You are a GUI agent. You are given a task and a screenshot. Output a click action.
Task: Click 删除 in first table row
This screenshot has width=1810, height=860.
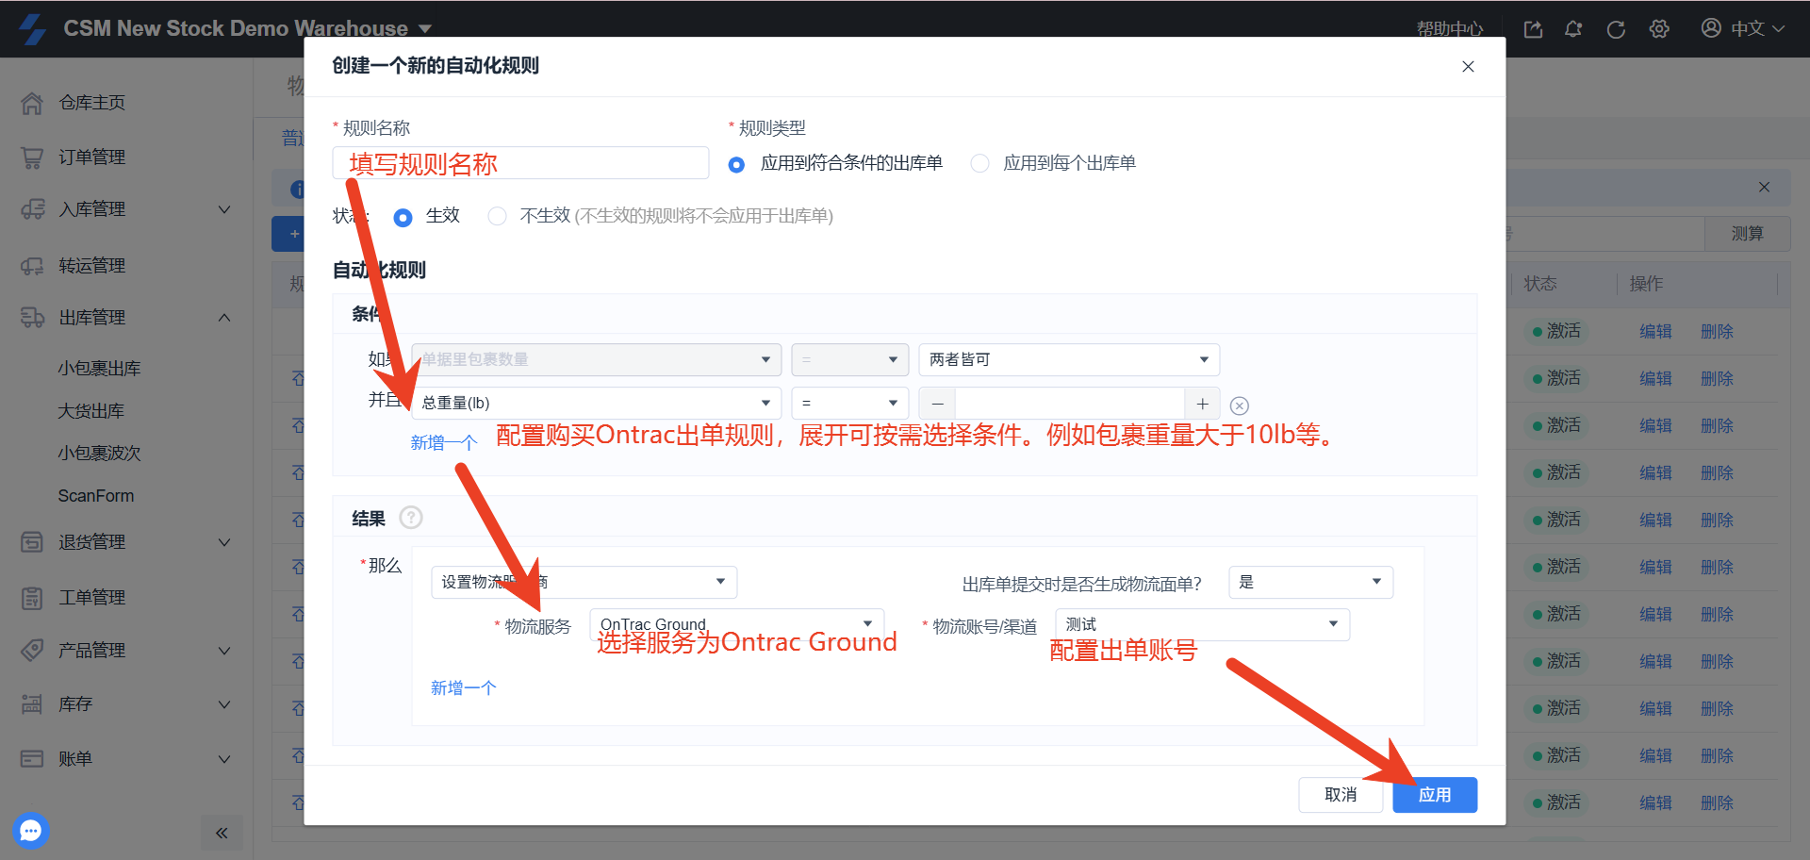[1717, 332]
